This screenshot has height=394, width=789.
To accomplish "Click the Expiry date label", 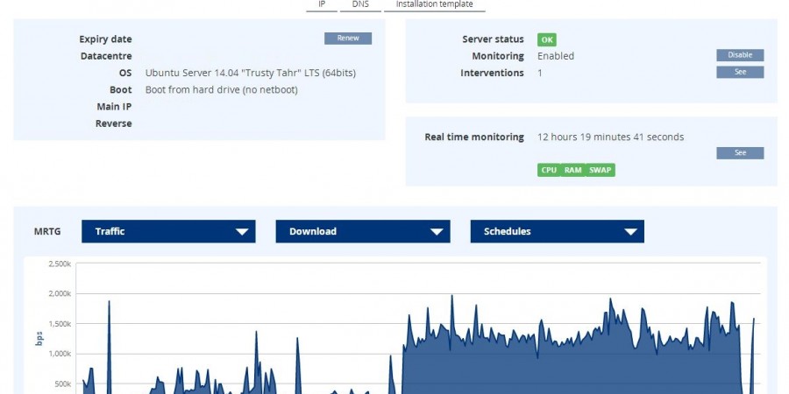I will (105, 39).
